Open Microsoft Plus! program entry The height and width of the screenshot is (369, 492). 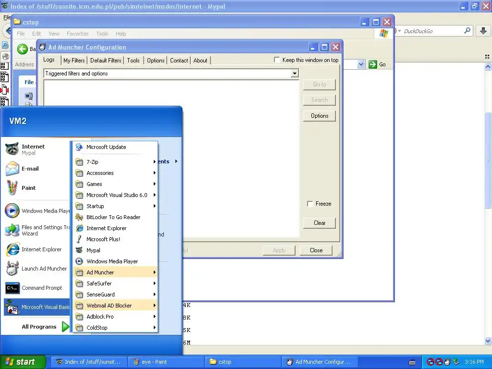tap(115, 239)
